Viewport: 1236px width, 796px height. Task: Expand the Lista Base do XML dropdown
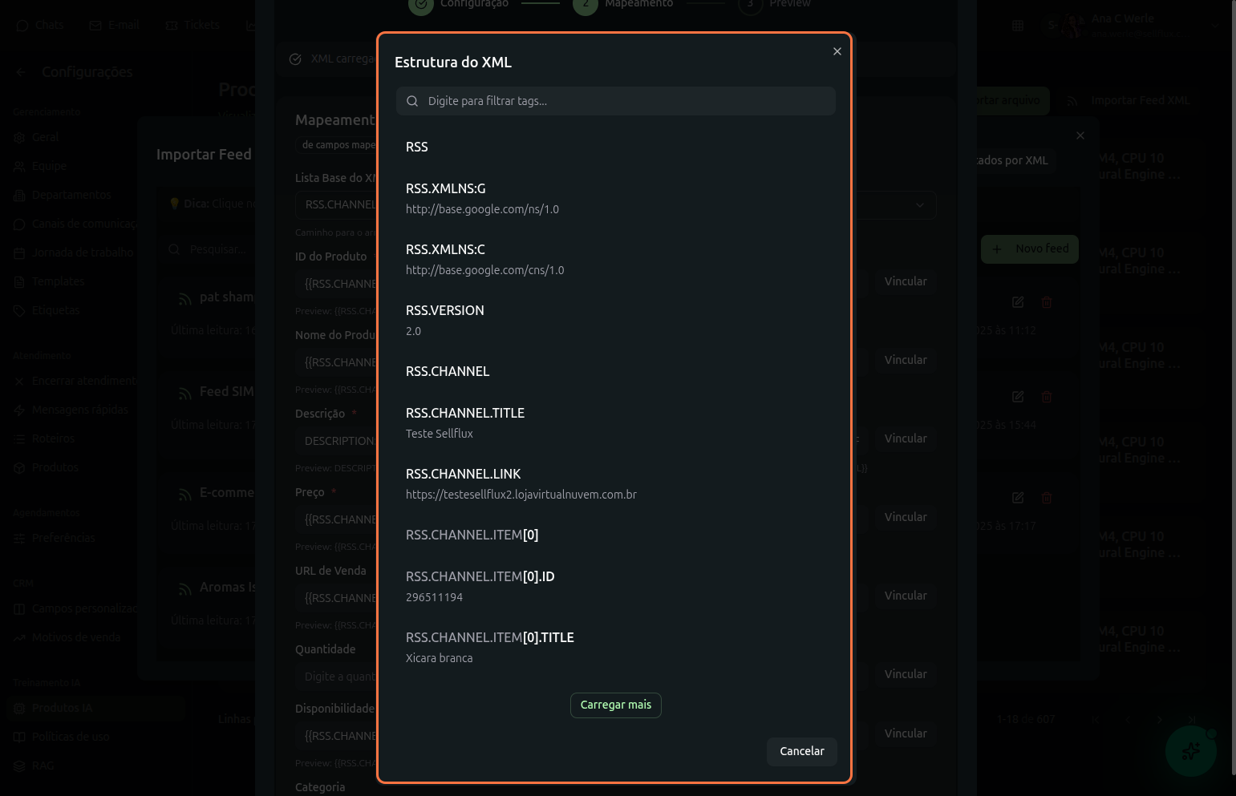tap(919, 204)
